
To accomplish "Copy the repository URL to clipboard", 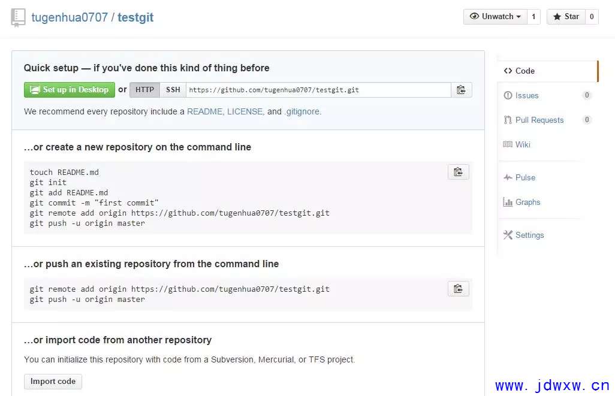I will (462, 90).
